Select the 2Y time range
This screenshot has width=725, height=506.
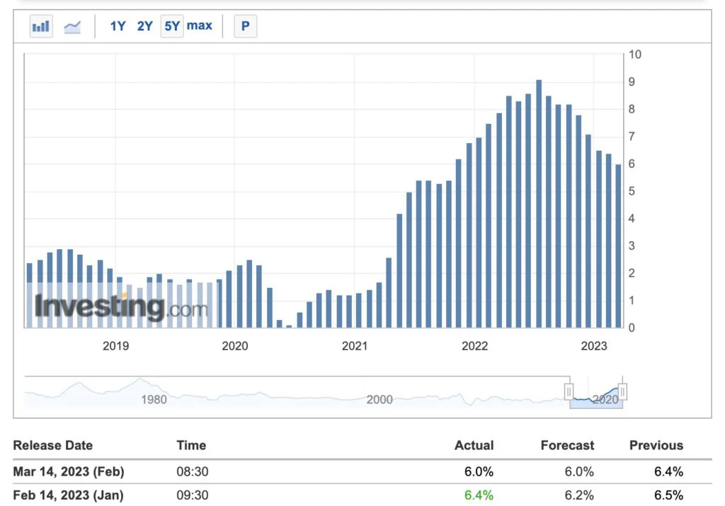click(144, 26)
